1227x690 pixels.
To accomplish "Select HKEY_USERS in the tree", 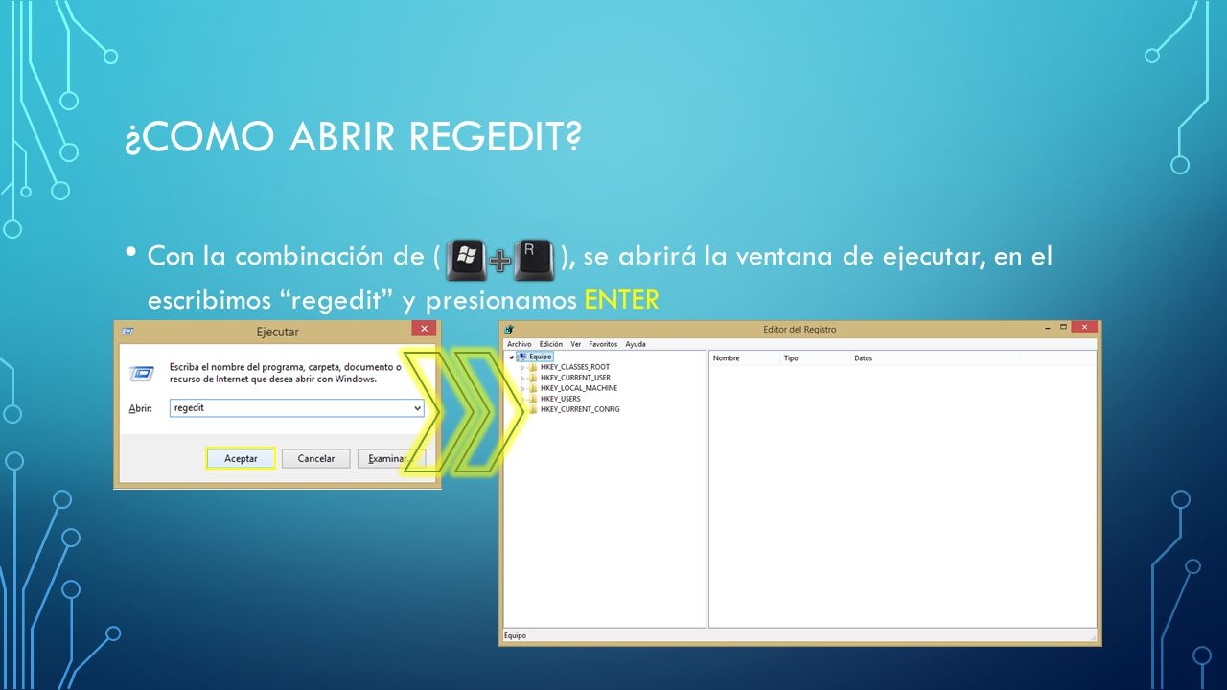I will pyautogui.click(x=560, y=399).
